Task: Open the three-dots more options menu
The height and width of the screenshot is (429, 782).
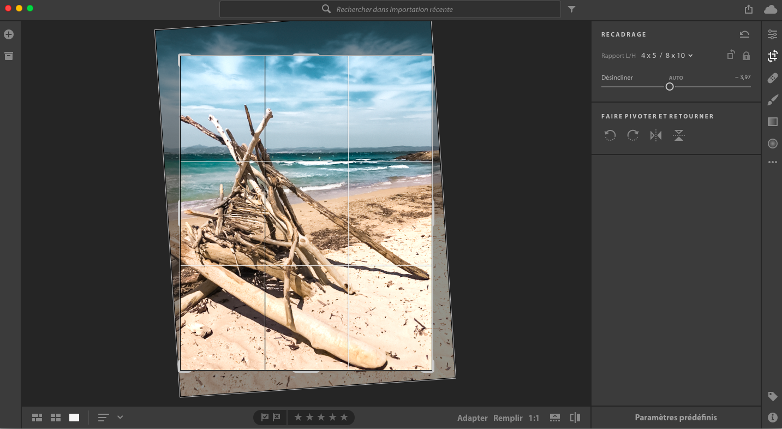Action: 772,162
